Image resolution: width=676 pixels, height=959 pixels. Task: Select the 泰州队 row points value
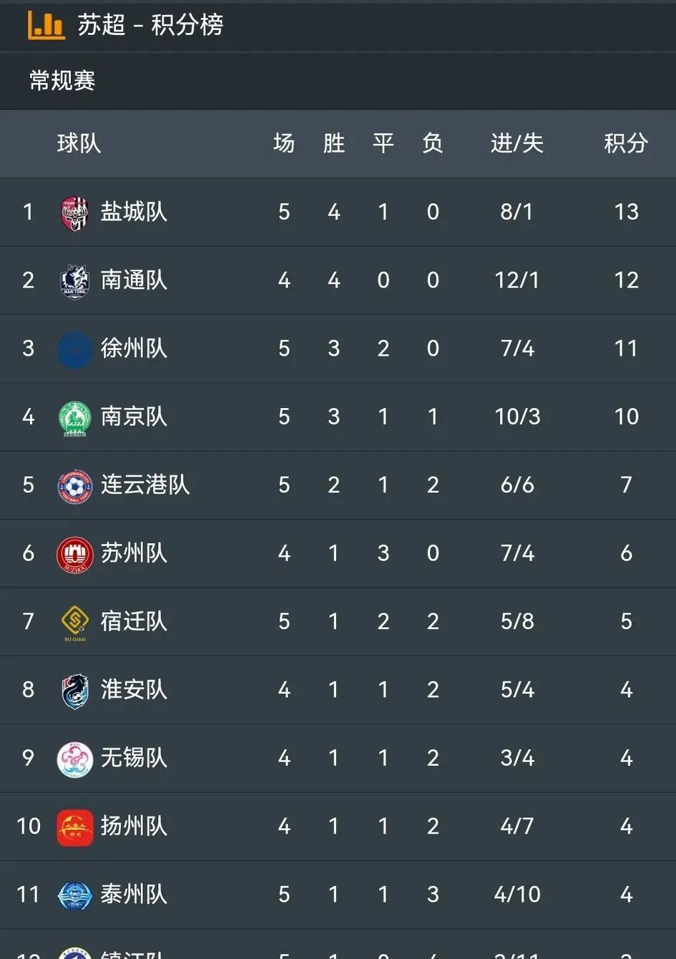coord(626,895)
